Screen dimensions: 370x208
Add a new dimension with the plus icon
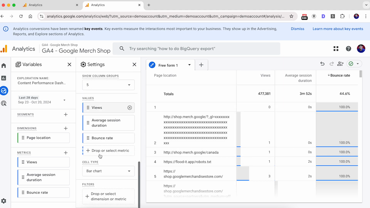tap(66, 128)
